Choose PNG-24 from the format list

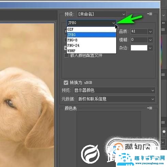click(x=91, y=45)
